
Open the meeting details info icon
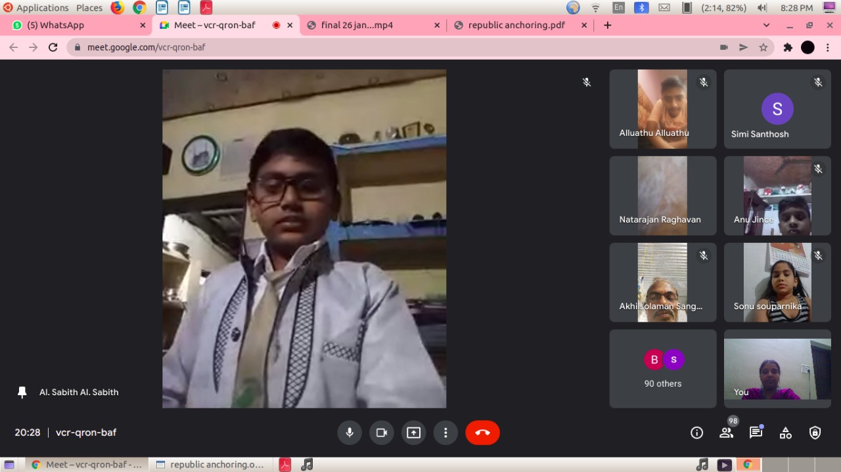pos(696,433)
